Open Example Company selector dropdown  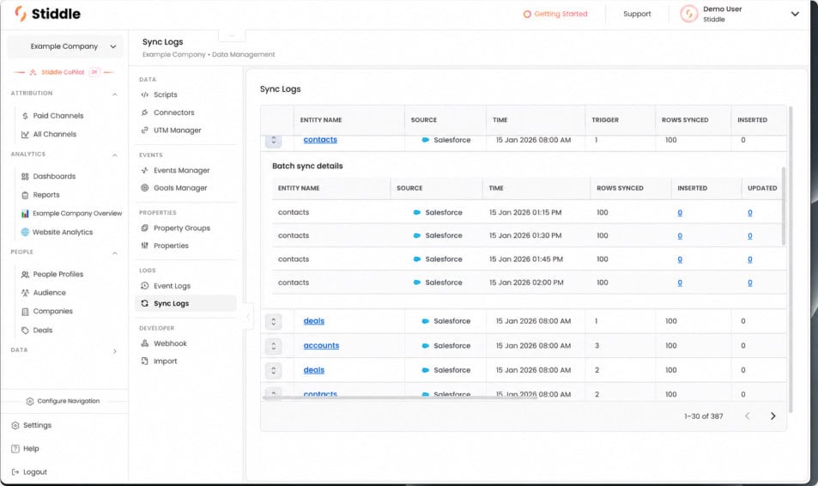[x=65, y=46]
